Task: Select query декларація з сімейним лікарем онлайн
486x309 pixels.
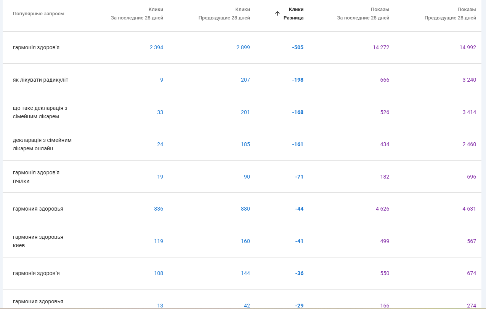Action: point(42,144)
